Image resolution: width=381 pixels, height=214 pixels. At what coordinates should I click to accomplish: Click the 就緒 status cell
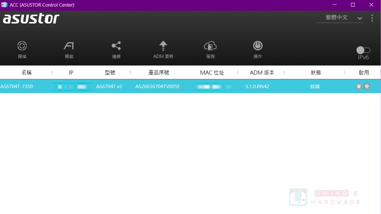pyautogui.click(x=315, y=87)
